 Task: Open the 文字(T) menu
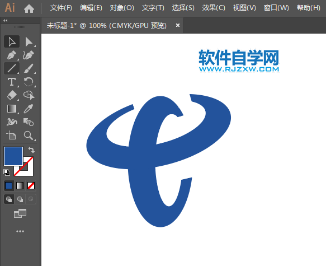pyautogui.click(x=153, y=8)
